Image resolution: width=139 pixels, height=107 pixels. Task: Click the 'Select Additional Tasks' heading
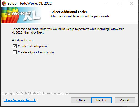pyautogui.click(x=69, y=12)
